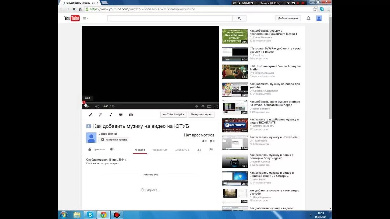390x219 pixels.
Task: Click the video progress bar
Action: (x=151, y=103)
